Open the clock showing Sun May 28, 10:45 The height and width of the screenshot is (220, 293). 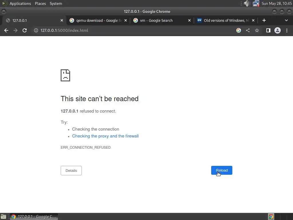pyautogui.click(x=277, y=3)
